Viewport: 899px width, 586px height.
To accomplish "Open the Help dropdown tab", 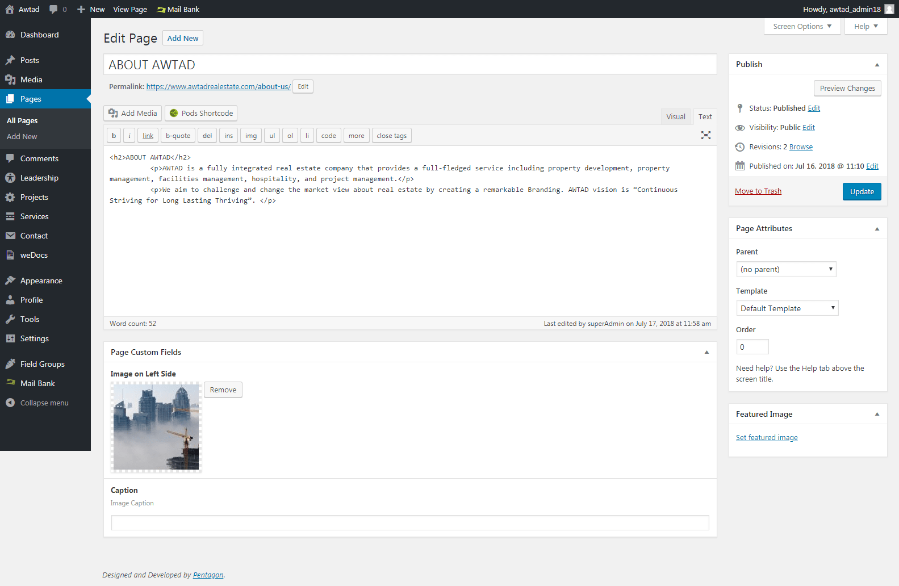I will 866,26.
